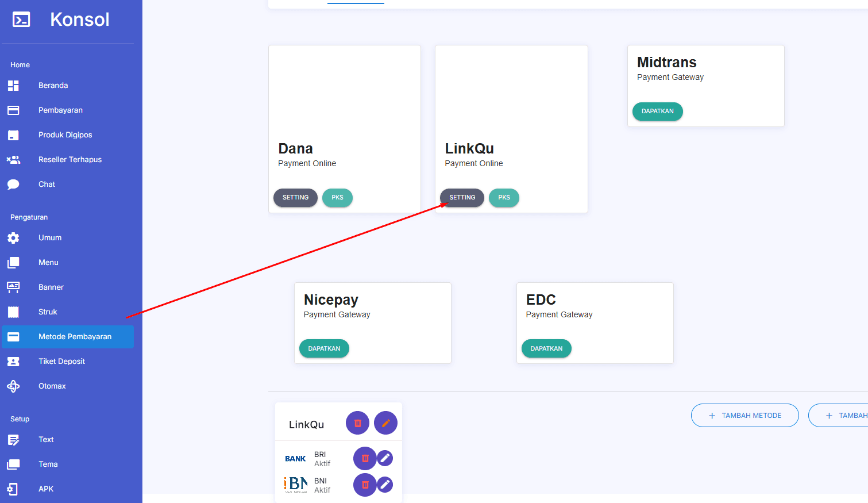Click DAPATKAN for Midtrans gateway
868x503 pixels.
pos(657,112)
